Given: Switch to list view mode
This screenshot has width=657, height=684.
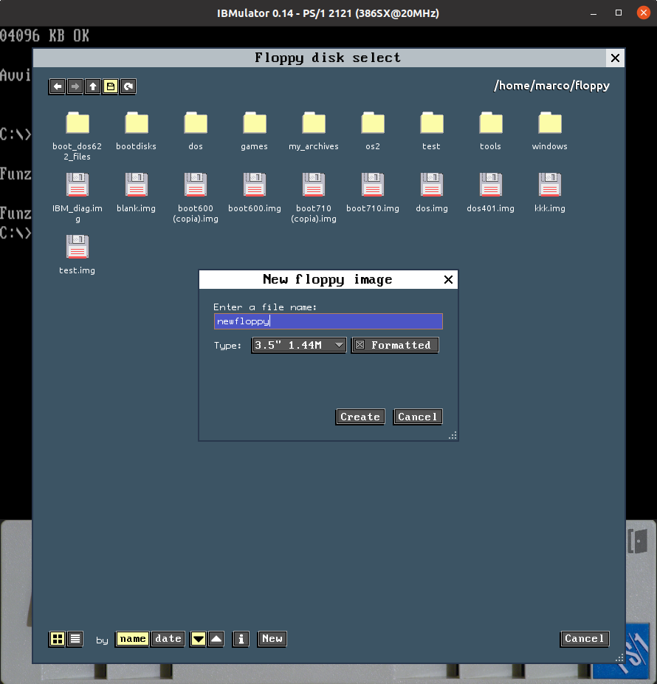Looking at the screenshot, I should click(75, 639).
